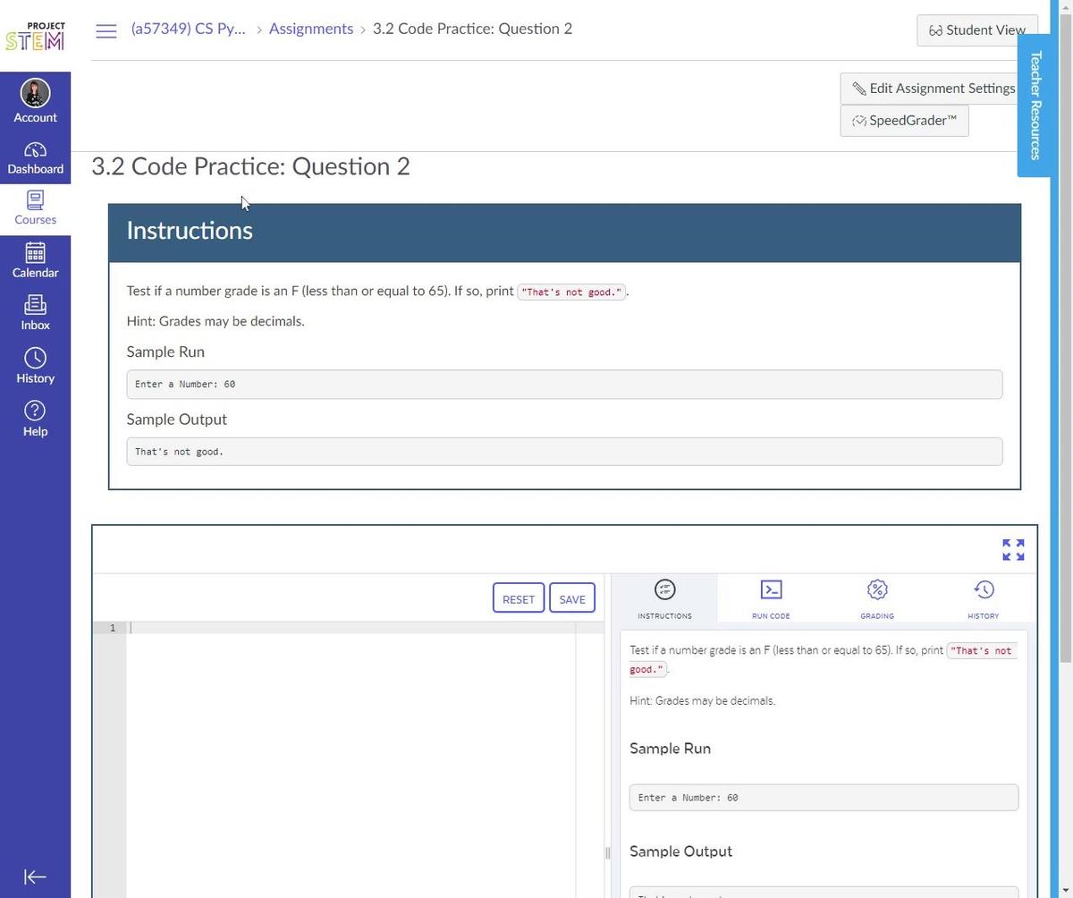Click top Sample Output text 'That's not good.'

point(179,452)
